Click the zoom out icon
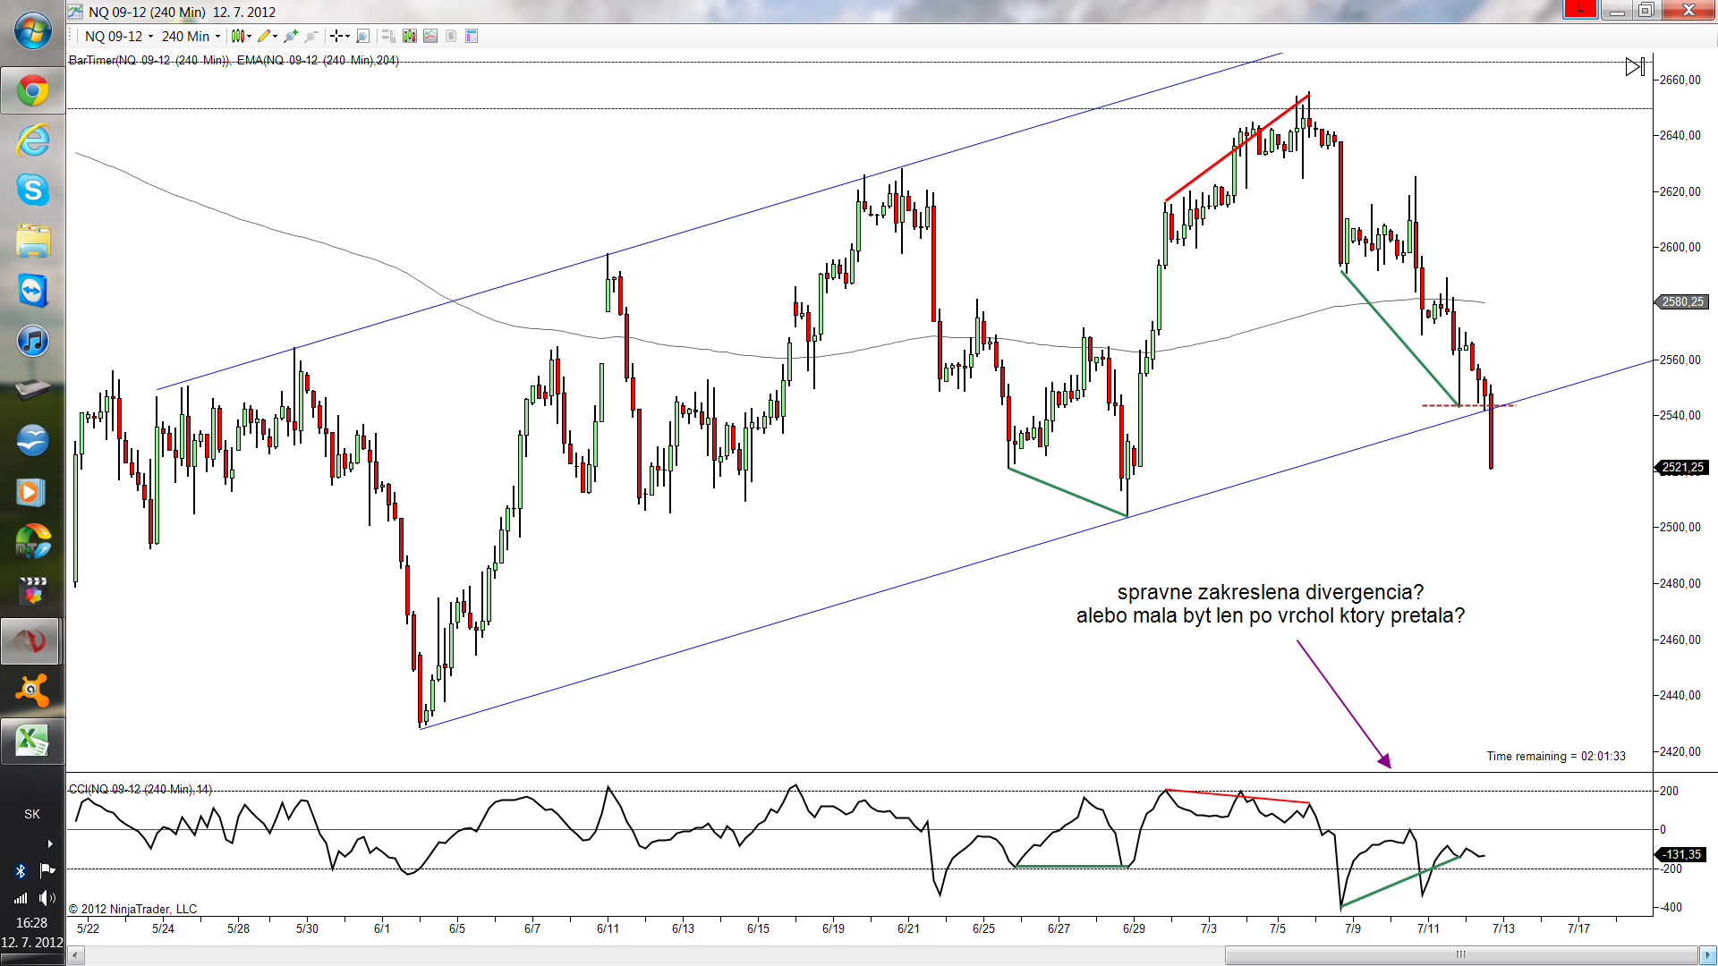 pyautogui.click(x=311, y=36)
